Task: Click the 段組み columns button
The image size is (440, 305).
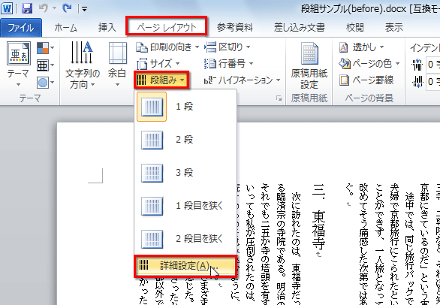Action: point(161,80)
